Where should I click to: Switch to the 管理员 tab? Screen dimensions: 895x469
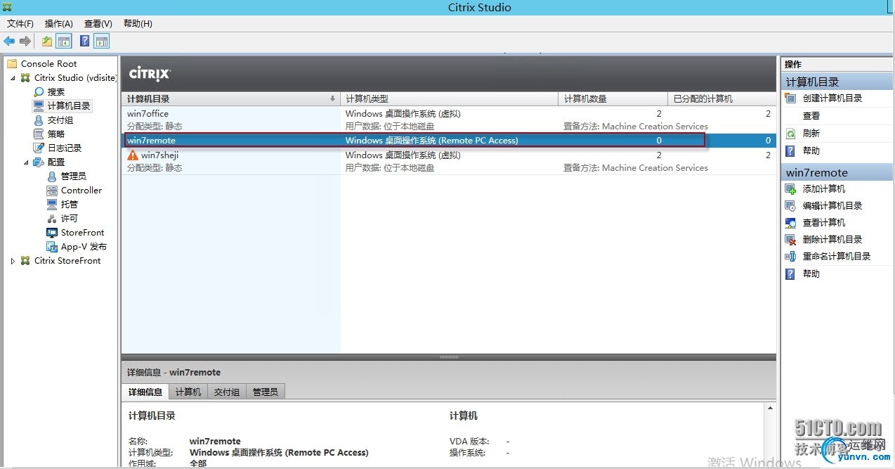pyautogui.click(x=266, y=392)
